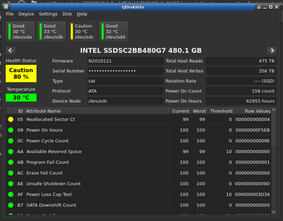Click the Type field showing sat

coord(125,81)
